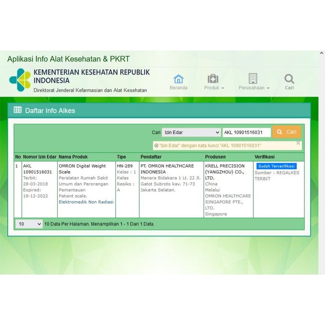The width and height of the screenshot is (325, 325).
Task: Click the Produk medical kit icon
Action: tap(213, 79)
